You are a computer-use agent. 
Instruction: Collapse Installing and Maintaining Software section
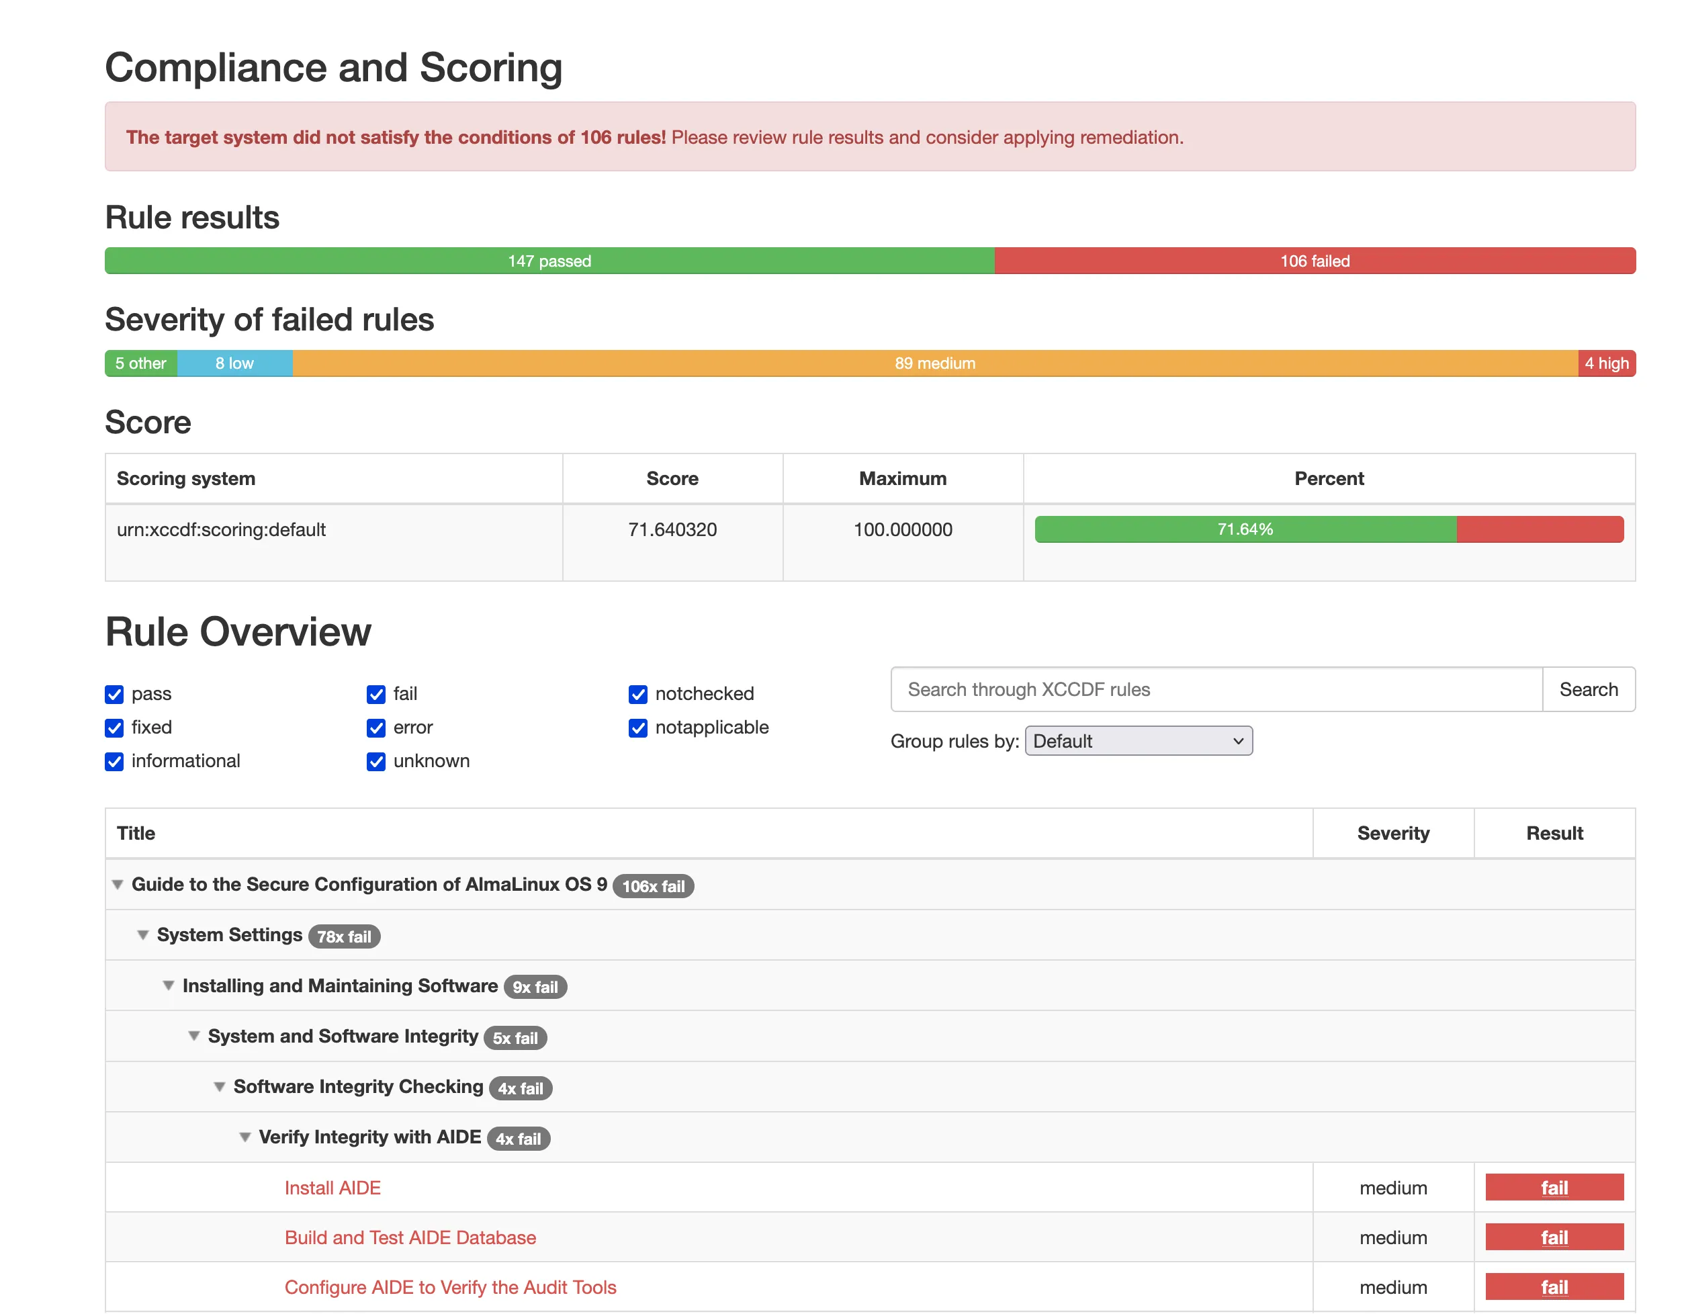pos(169,986)
